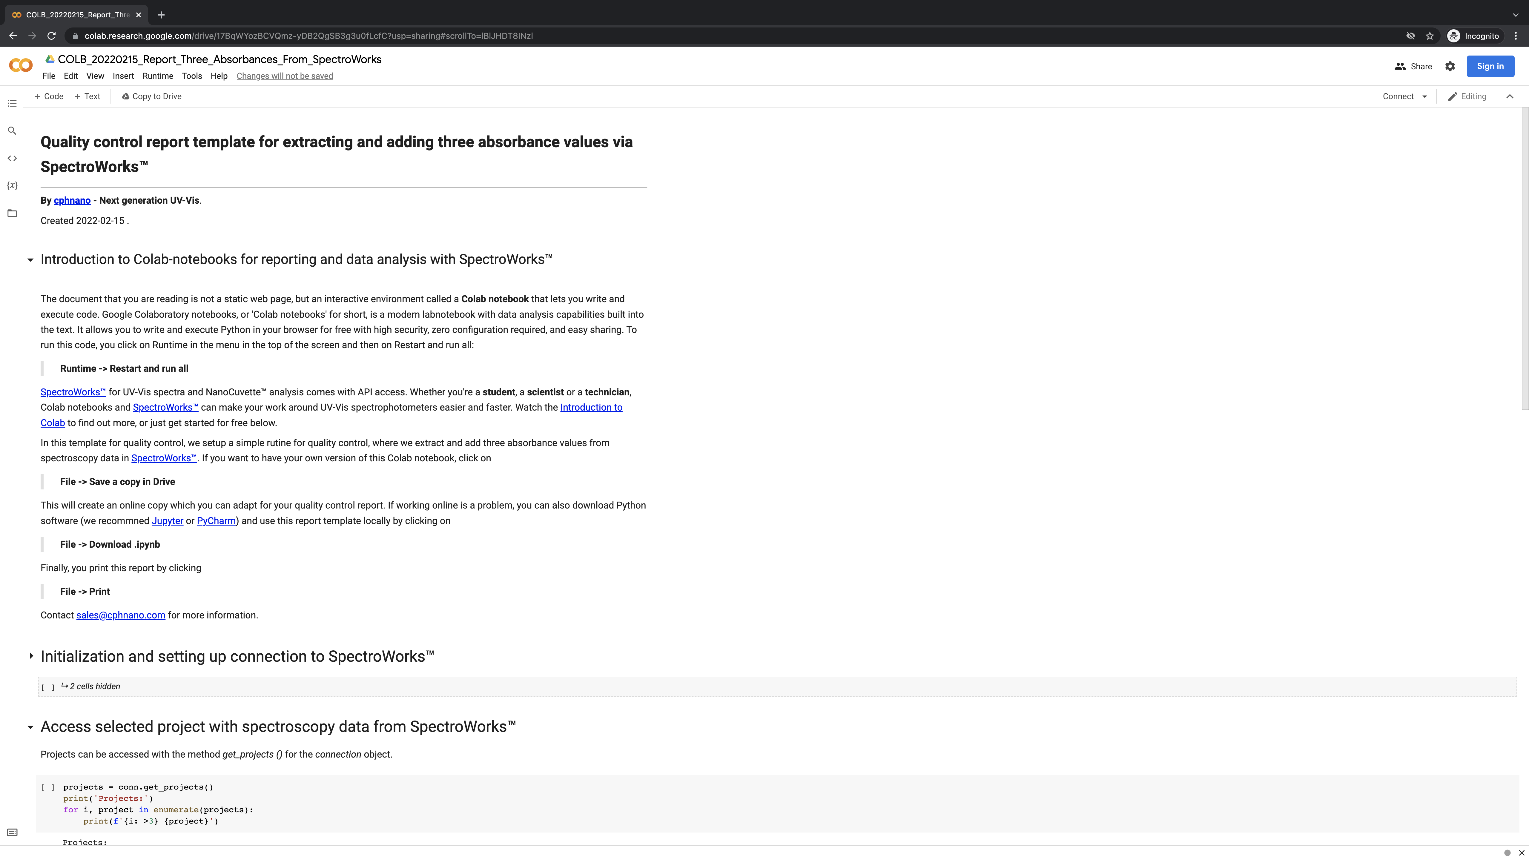The height and width of the screenshot is (860, 1529).
Task: Open the find and replace search panel
Action: tap(12, 130)
